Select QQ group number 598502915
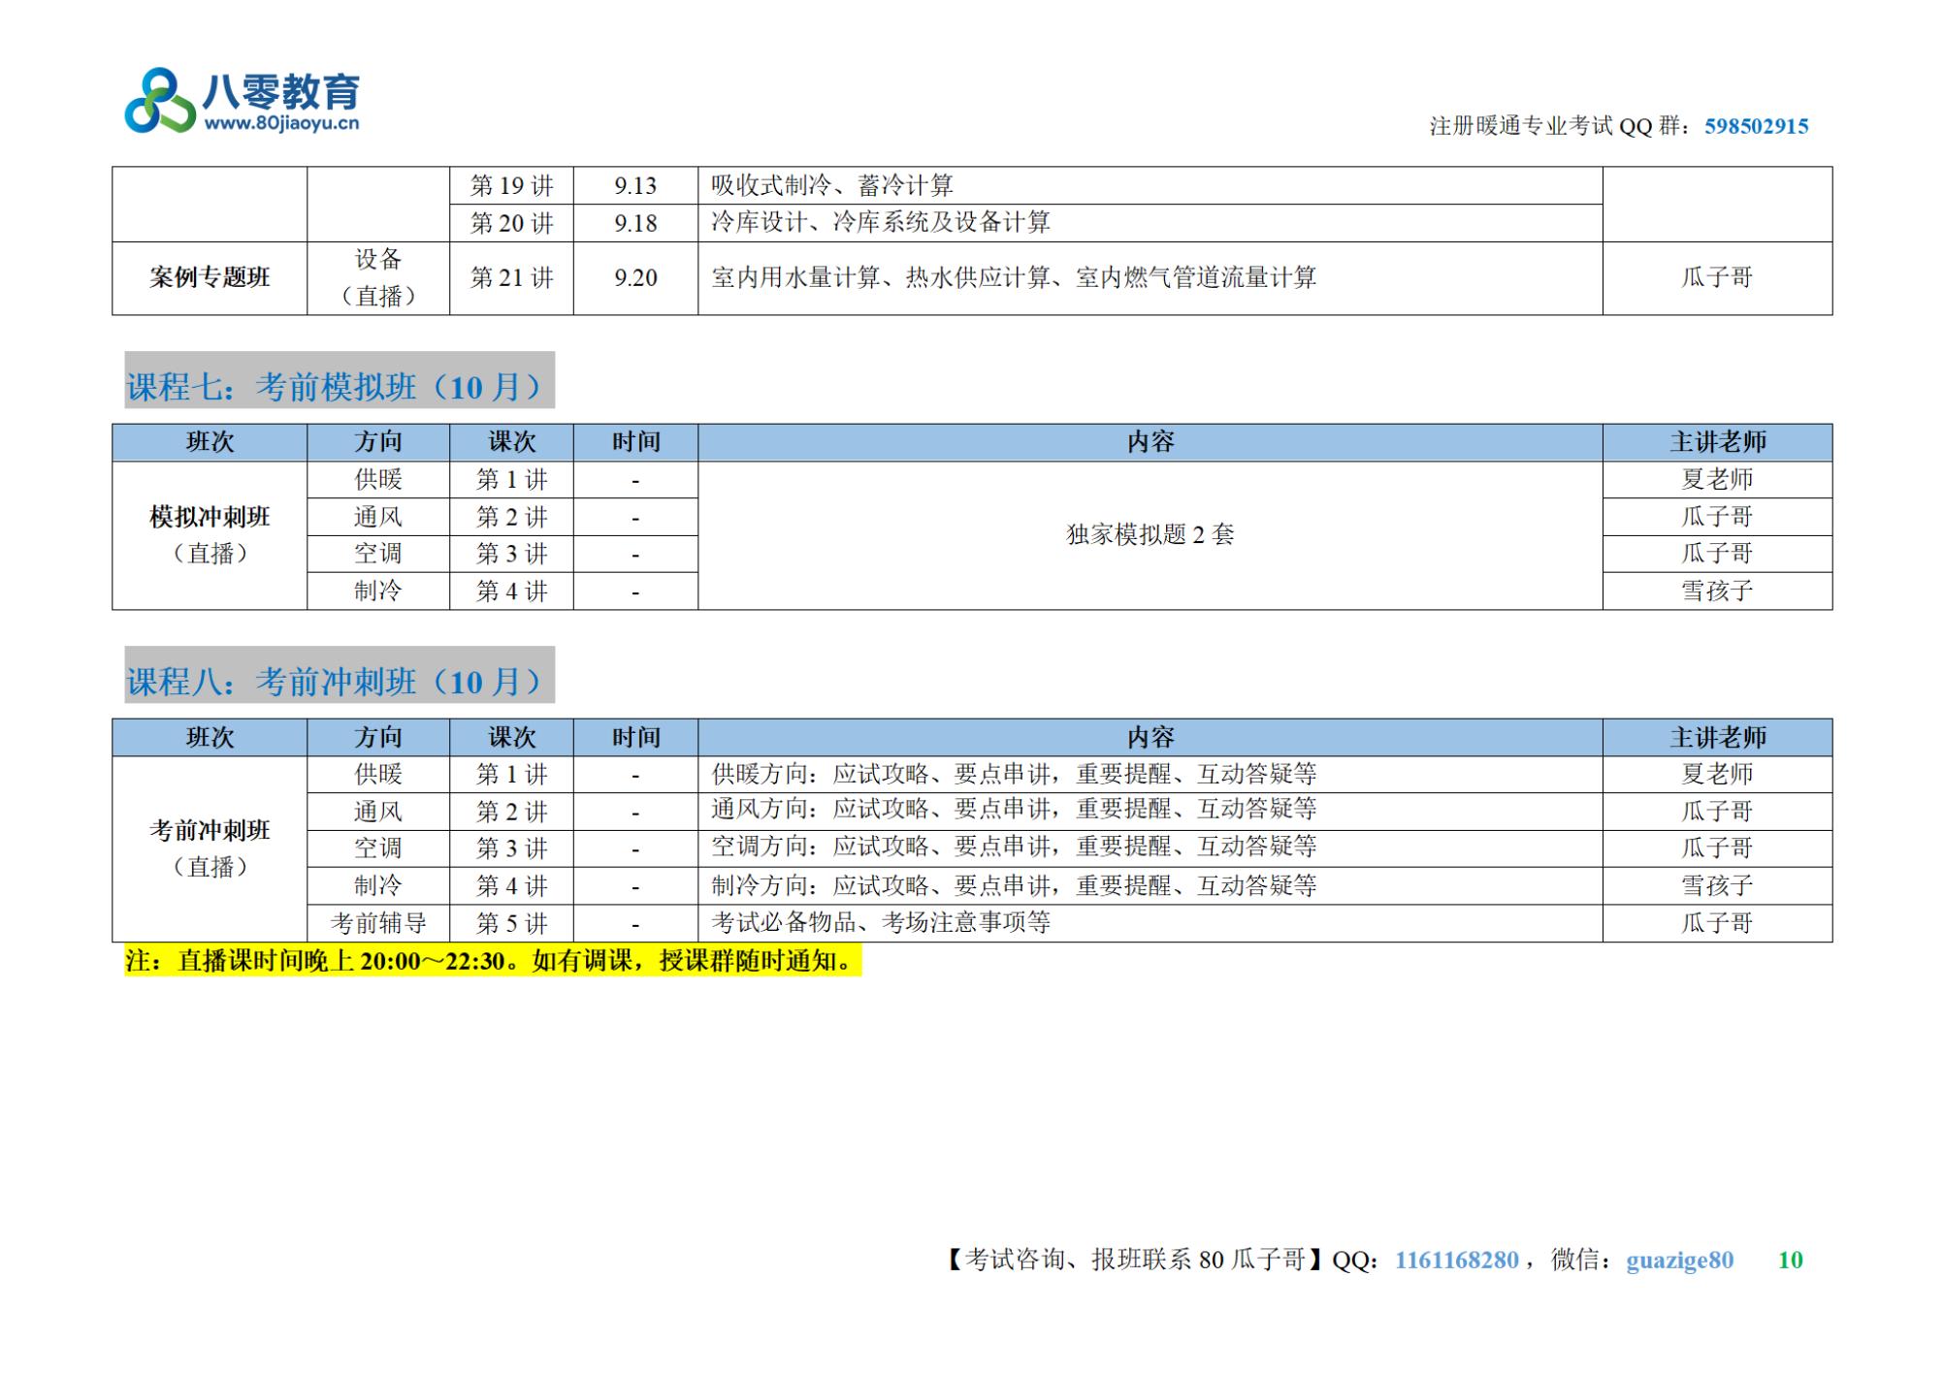 [x=1756, y=126]
